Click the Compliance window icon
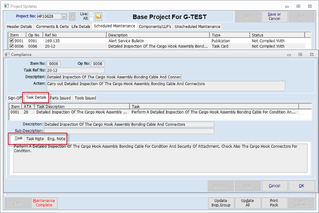 (x=7, y=55)
